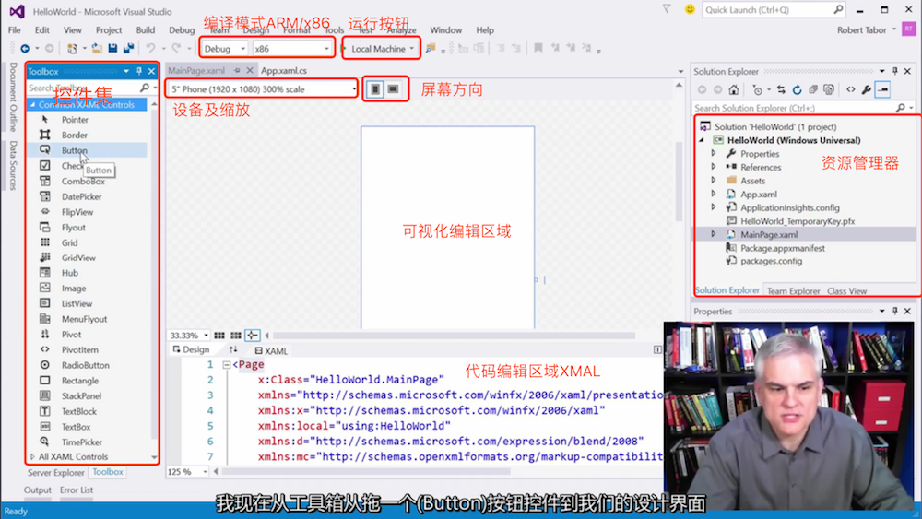922x519 pixels.
Task: Click the Save All toolbar icon
Action: tap(128, 49)
